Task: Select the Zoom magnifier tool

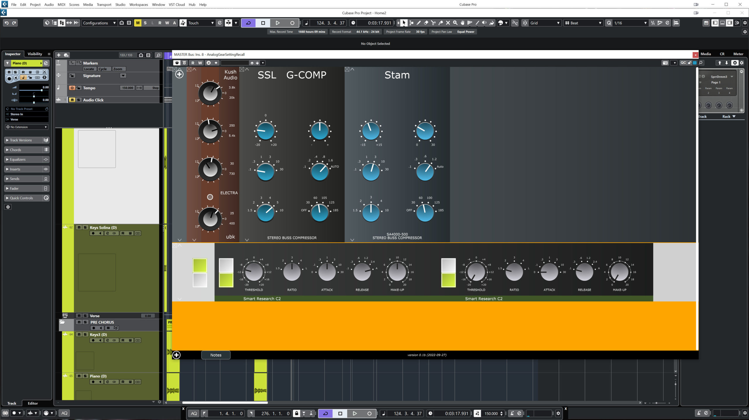Action: pyautogui.click(x=455, y=23)
